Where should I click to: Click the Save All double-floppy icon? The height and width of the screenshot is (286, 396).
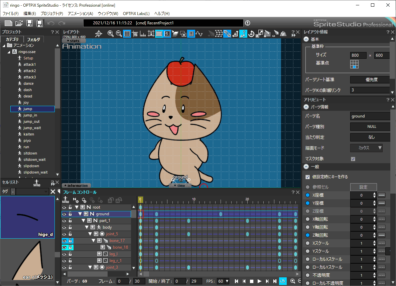tap(40, 23)
